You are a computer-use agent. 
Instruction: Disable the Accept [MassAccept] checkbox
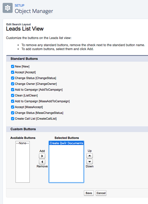(13, 107)
